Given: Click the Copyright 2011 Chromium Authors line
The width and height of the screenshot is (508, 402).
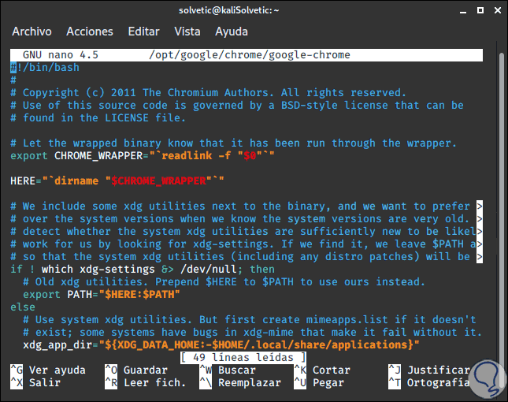Looking at the screenshot, I should [208, 93].
